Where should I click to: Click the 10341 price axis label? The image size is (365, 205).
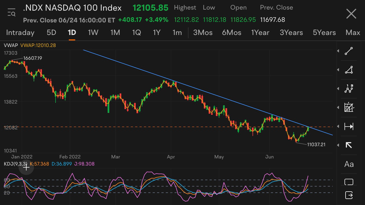(11, 151)
